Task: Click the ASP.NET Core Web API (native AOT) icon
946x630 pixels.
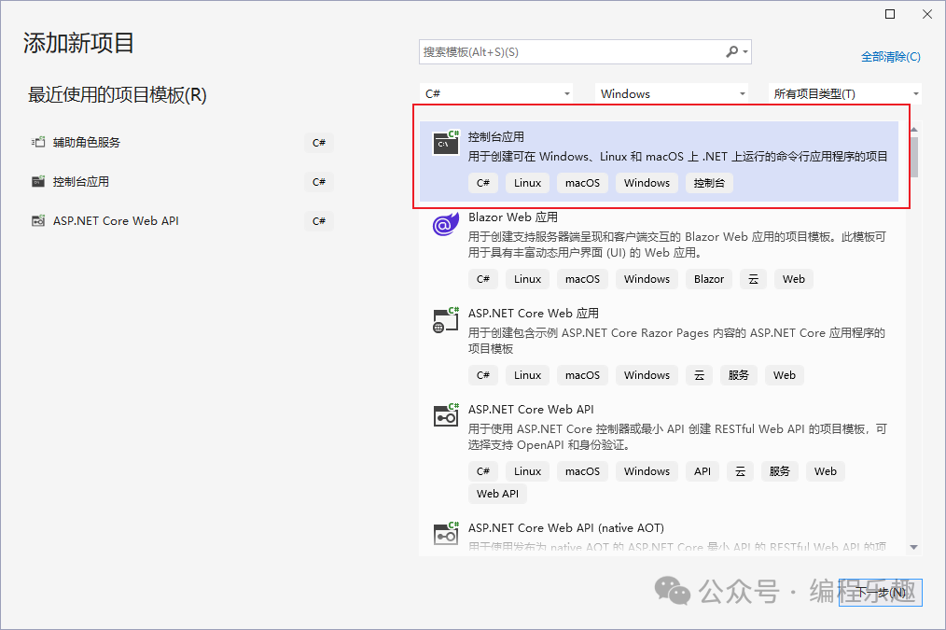Action: pyautogui.click(x=446, y=534)
